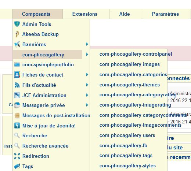This screenshot has height=171, width=191.
Task: Open the Paramètres menu
Action: [166, 14]
